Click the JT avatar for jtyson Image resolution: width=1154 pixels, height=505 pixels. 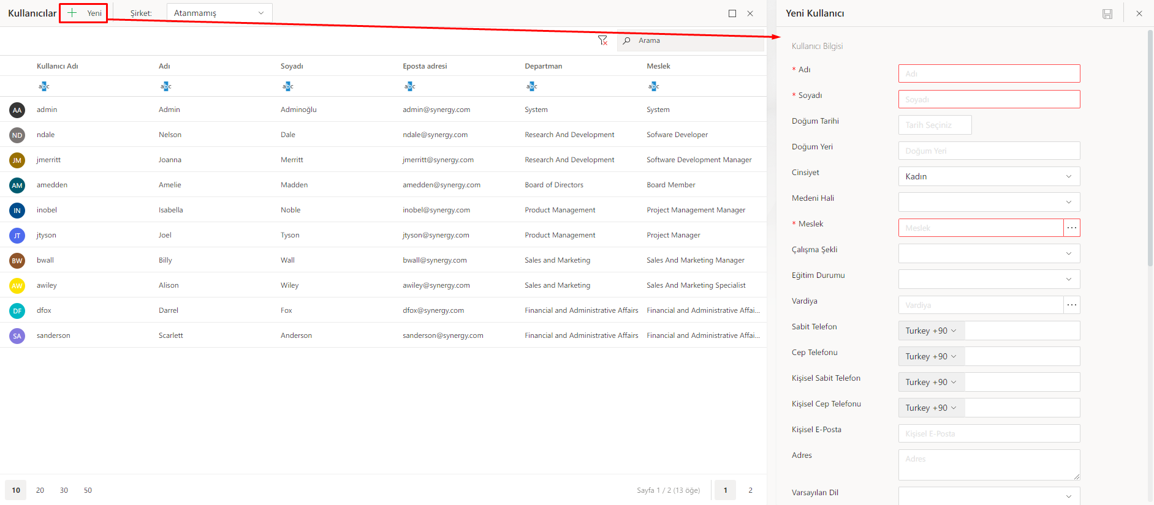click(x=17, y=236)
